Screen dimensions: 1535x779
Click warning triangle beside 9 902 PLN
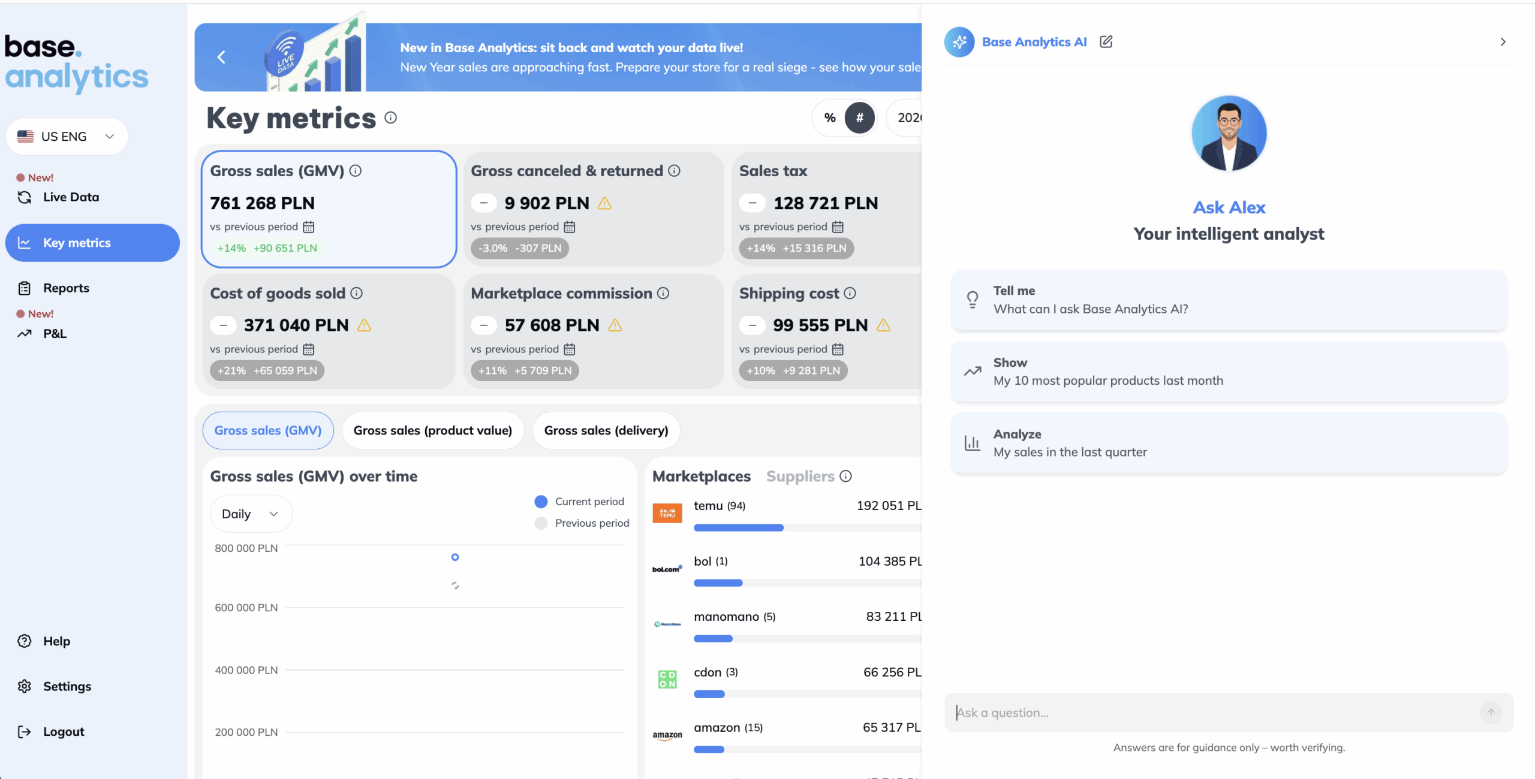(x=604, y=204)
